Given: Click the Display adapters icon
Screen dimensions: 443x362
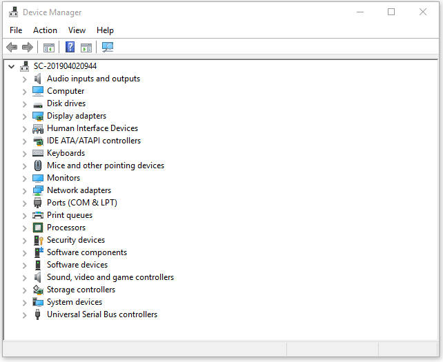Looking at the screenshot, I should tap(38, 116).
